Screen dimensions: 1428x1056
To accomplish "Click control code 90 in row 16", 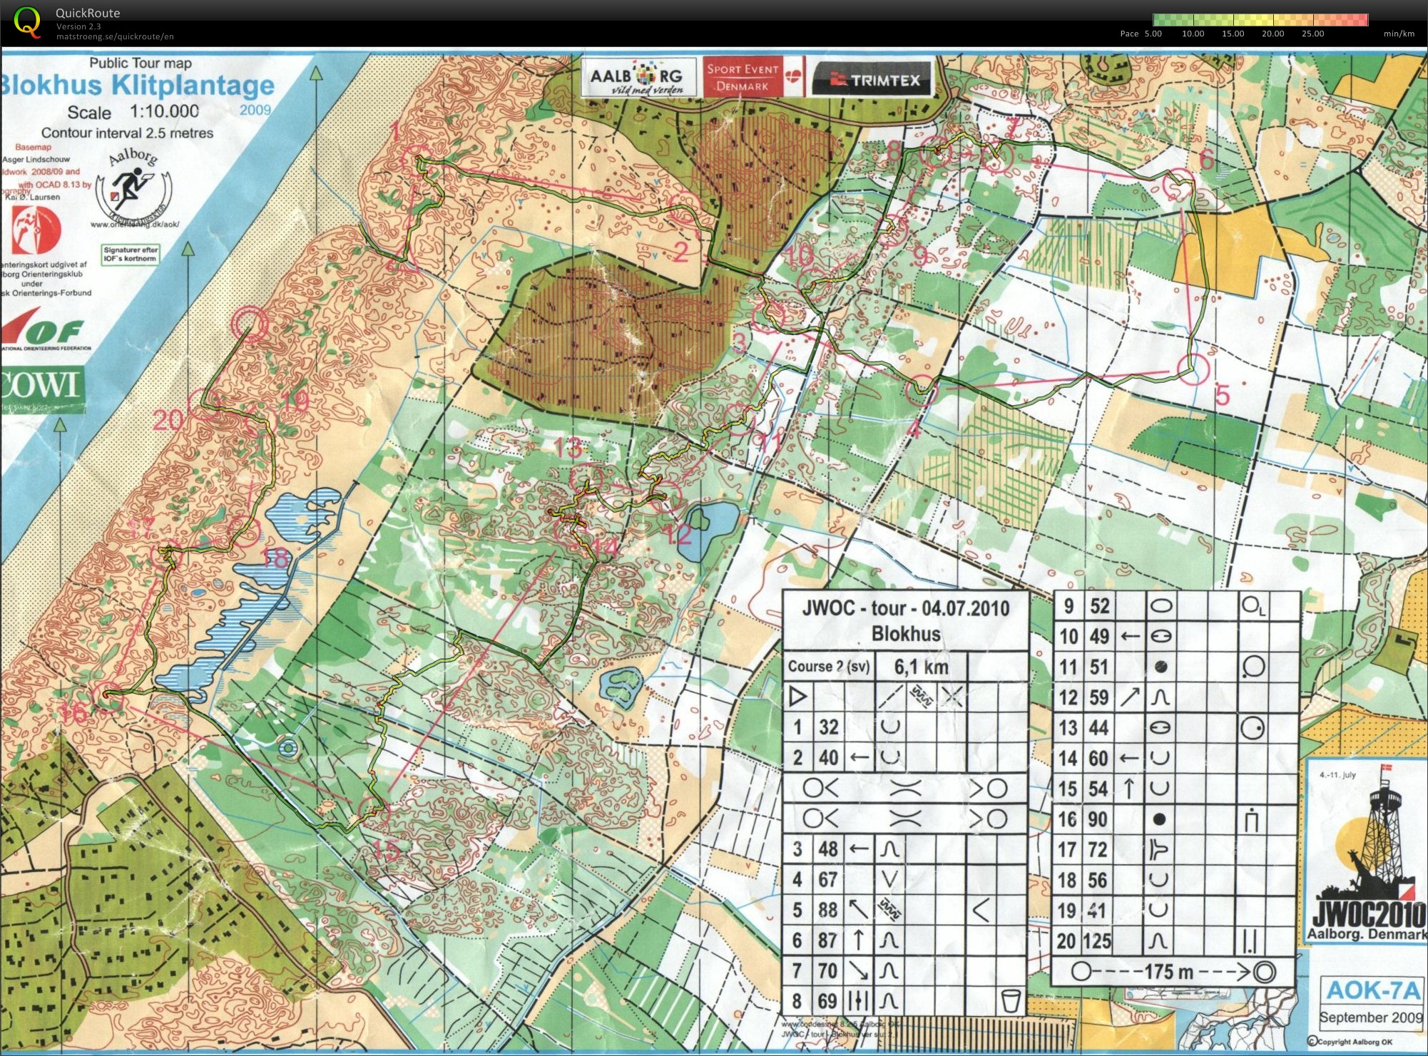I will coord(1098,819).
